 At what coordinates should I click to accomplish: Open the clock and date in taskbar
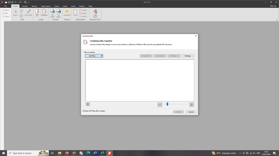click(266, 153)
